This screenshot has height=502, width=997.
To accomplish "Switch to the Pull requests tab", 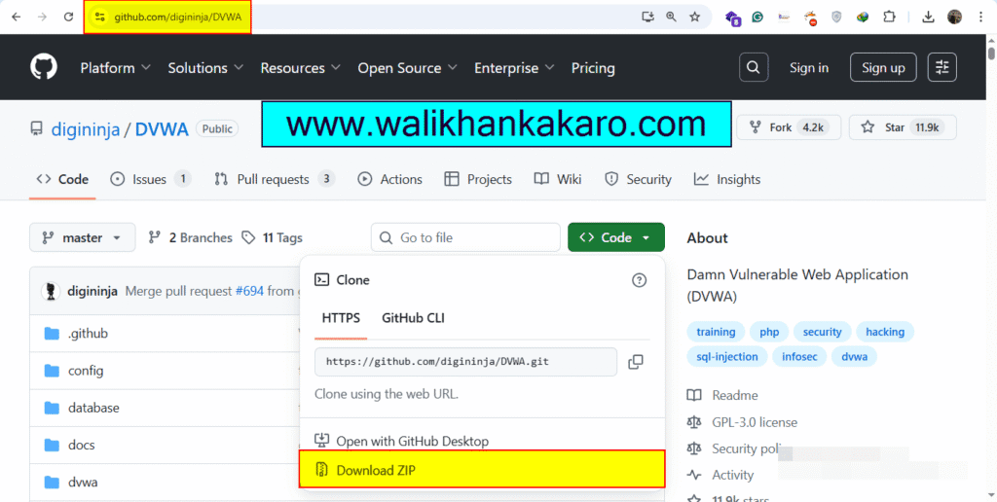I will click(x=275, y=179).
